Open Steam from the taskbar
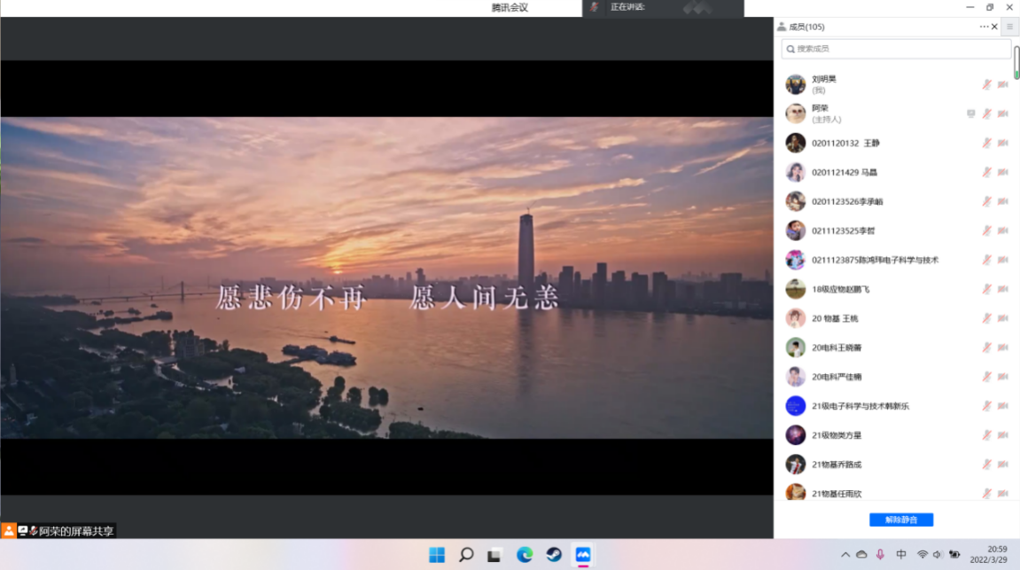 click(x=554, y=555)
